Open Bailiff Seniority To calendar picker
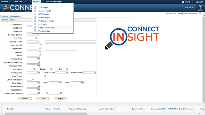205x115 pixels. coord(61,93)
